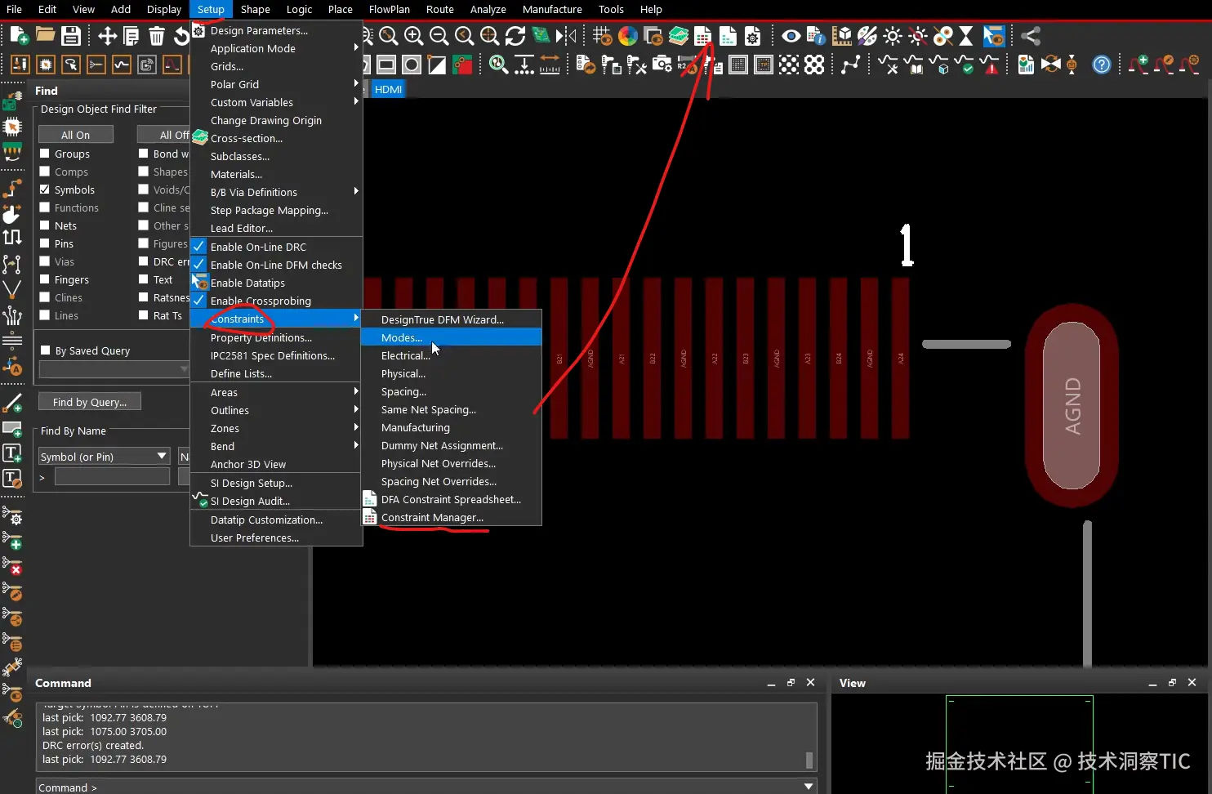The height and width of the screenshot is (794, 1212).
Task: Open the By Saved Query combo box
Action: 114,369
